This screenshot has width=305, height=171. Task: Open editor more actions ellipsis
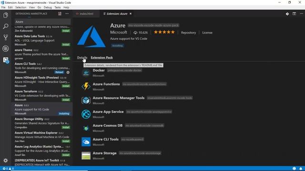tap(301, 14)
